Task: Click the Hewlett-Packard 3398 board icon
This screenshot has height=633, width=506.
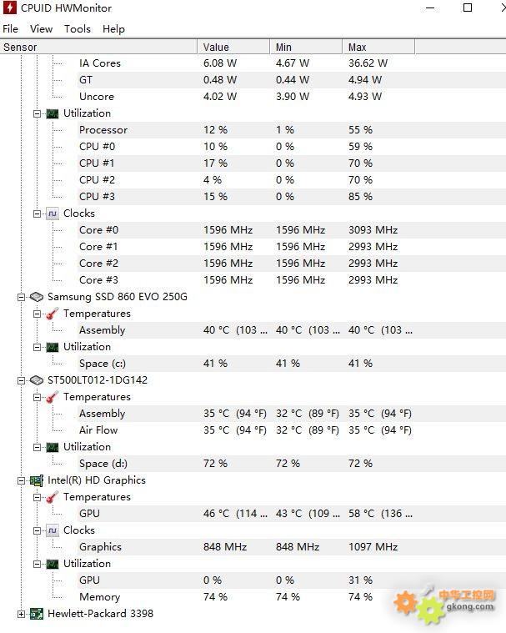Action: [x=37, y=614]
